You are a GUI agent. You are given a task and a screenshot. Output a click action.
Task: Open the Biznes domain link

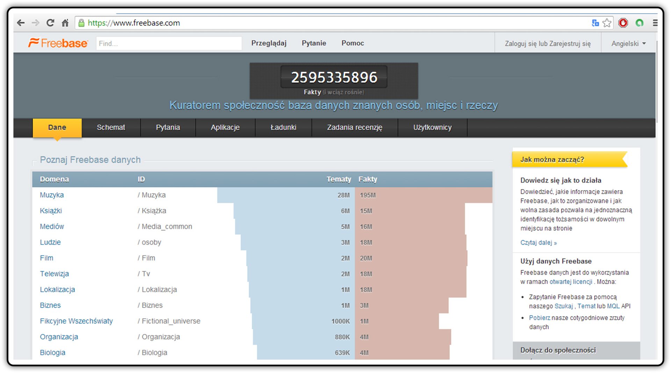pos(50,305)
